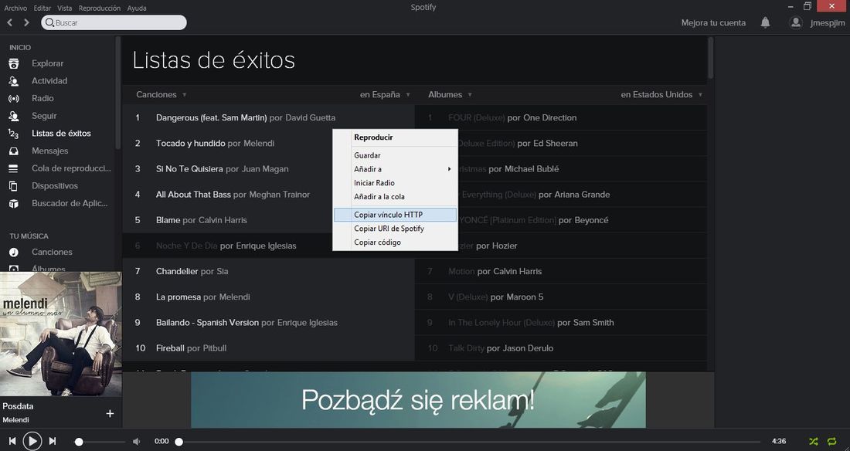
Task: Open artist Maroon 5 link
Action: [525, 297]
